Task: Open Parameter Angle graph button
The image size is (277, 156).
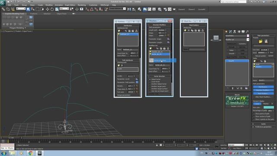Action: (x=168, y=39)
